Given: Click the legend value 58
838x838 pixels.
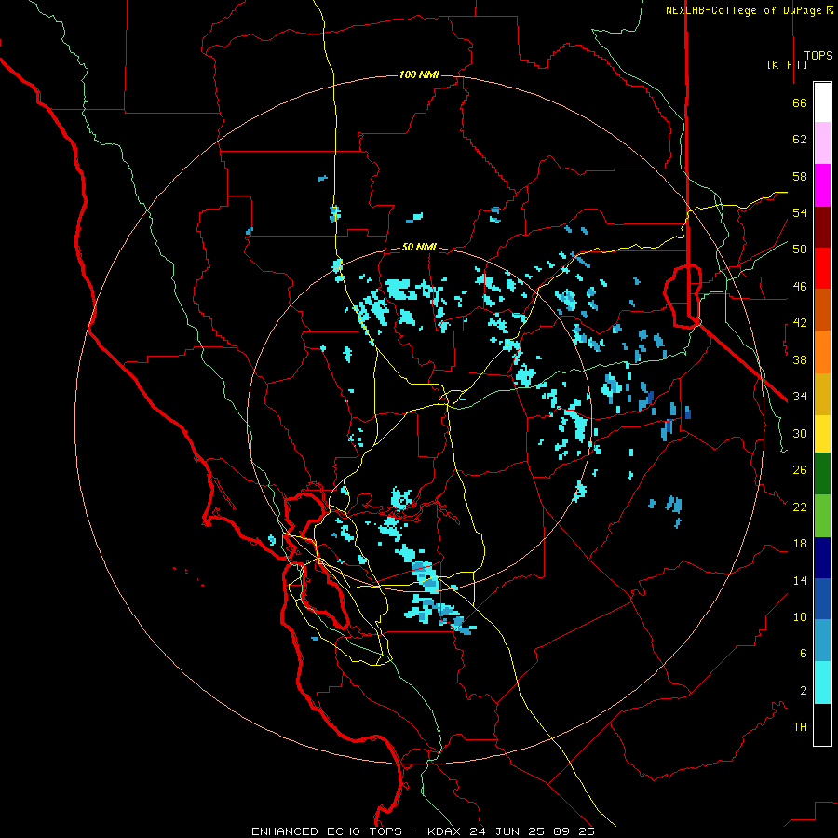Looking at the screenshot, I should [800, 176].
